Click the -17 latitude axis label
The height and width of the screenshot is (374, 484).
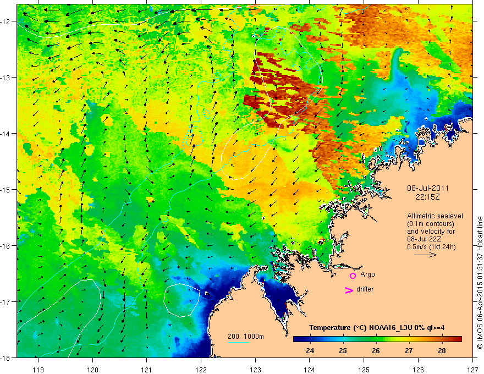pos(6,301)
